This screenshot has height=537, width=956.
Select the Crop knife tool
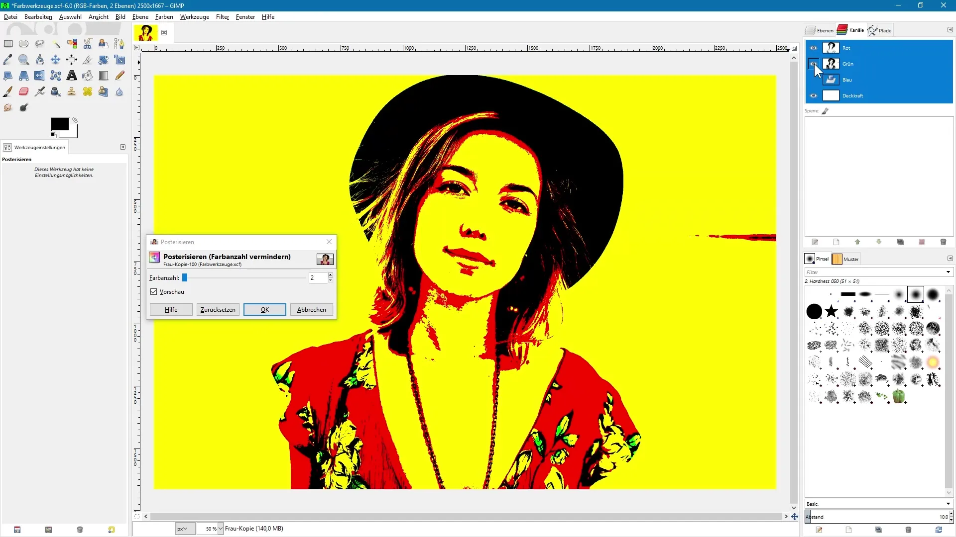[x=88, y=60]
